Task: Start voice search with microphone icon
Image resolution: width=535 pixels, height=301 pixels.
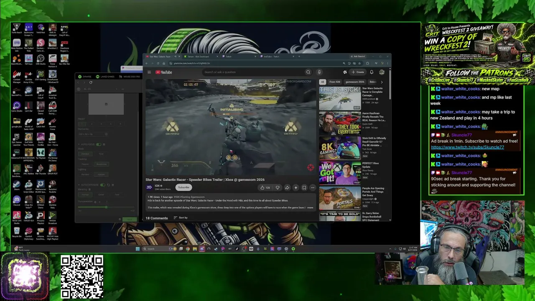Action: pos(319,72)
